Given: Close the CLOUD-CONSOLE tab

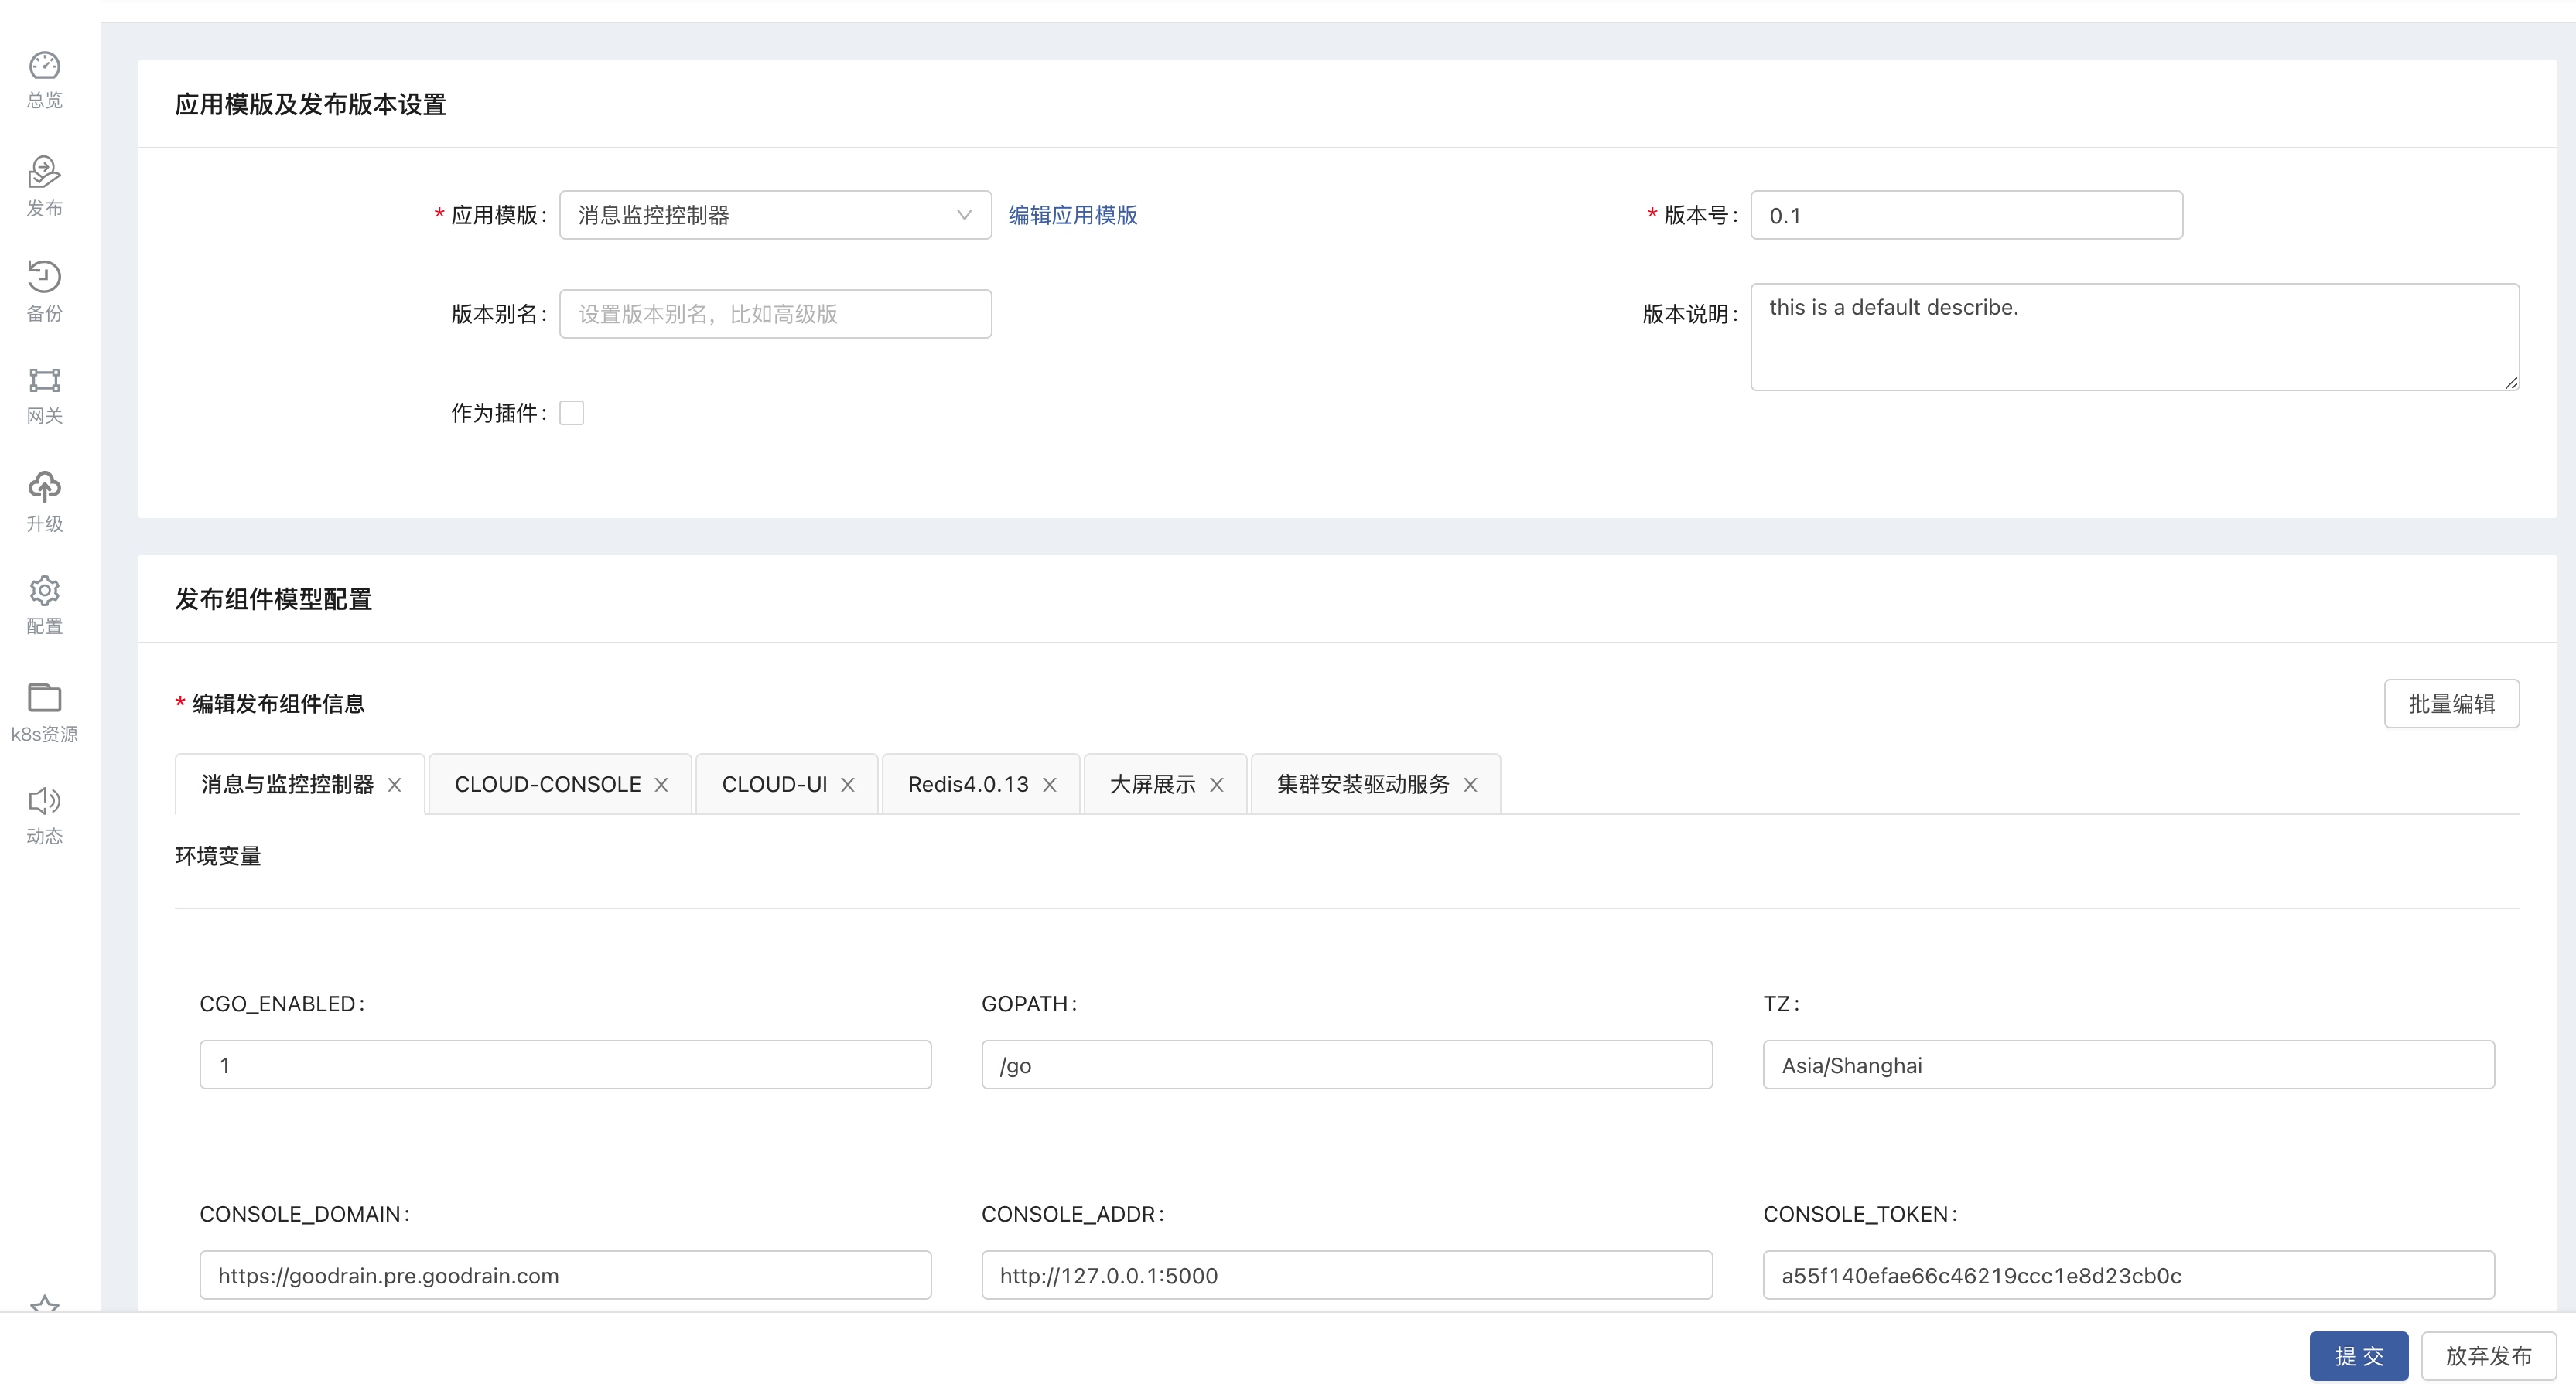Looking at the screenshot, I should pos(662,786).
